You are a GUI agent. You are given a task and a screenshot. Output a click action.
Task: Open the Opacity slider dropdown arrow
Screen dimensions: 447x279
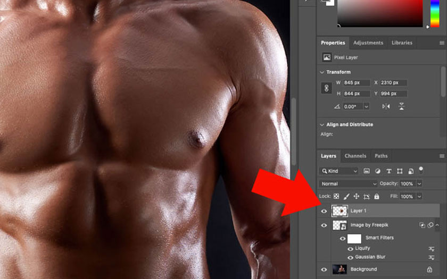(x=419, y=184)
